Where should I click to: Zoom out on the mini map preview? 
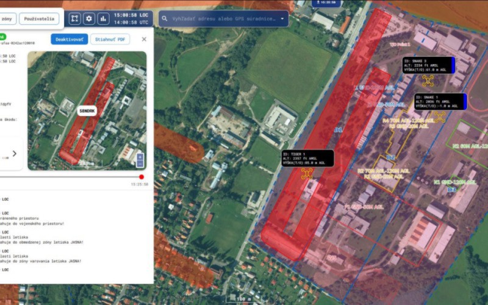140,164
